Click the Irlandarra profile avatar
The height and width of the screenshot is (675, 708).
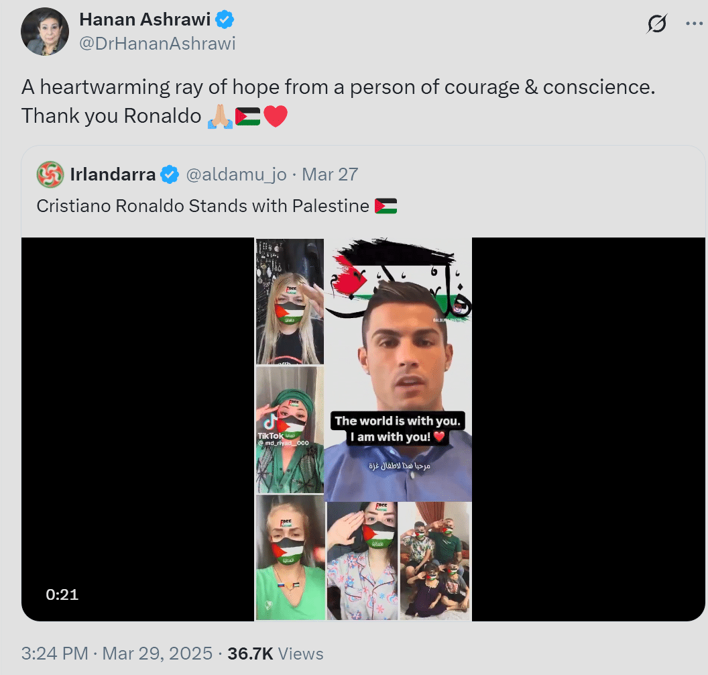click(50, 174)
